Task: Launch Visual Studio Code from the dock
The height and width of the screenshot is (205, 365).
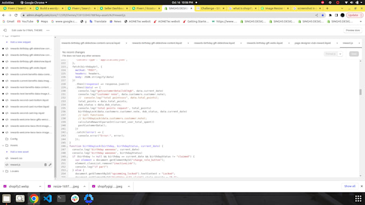Action: (47, 199)
